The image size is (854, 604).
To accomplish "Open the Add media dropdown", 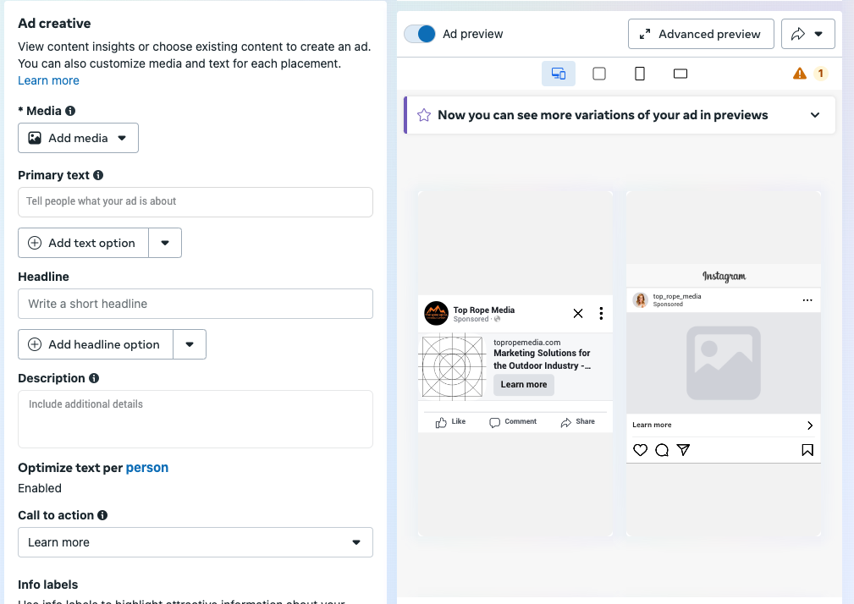I will (x=78, y=138).
